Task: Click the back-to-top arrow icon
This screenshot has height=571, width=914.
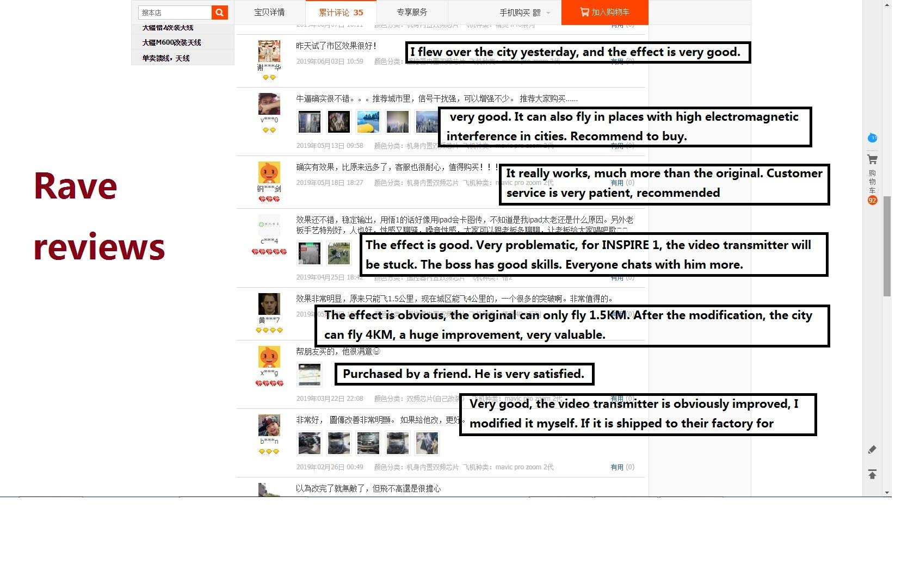Action: [x=872, y=474]
